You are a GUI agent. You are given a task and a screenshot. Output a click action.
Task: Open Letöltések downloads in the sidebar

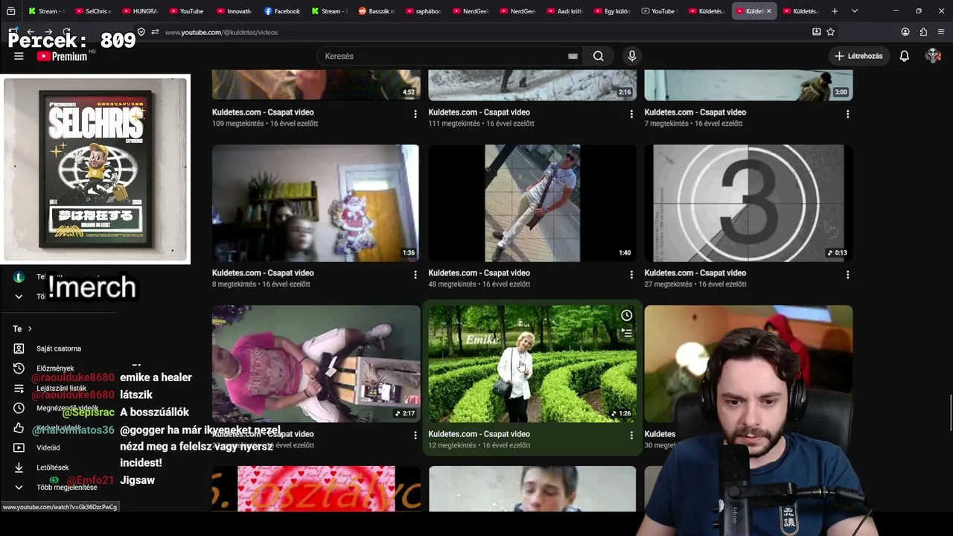click(52, 468)
